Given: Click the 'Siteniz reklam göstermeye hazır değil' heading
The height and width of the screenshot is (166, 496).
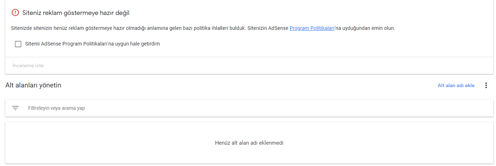Looking at the screenshot, I should [76, 13].
